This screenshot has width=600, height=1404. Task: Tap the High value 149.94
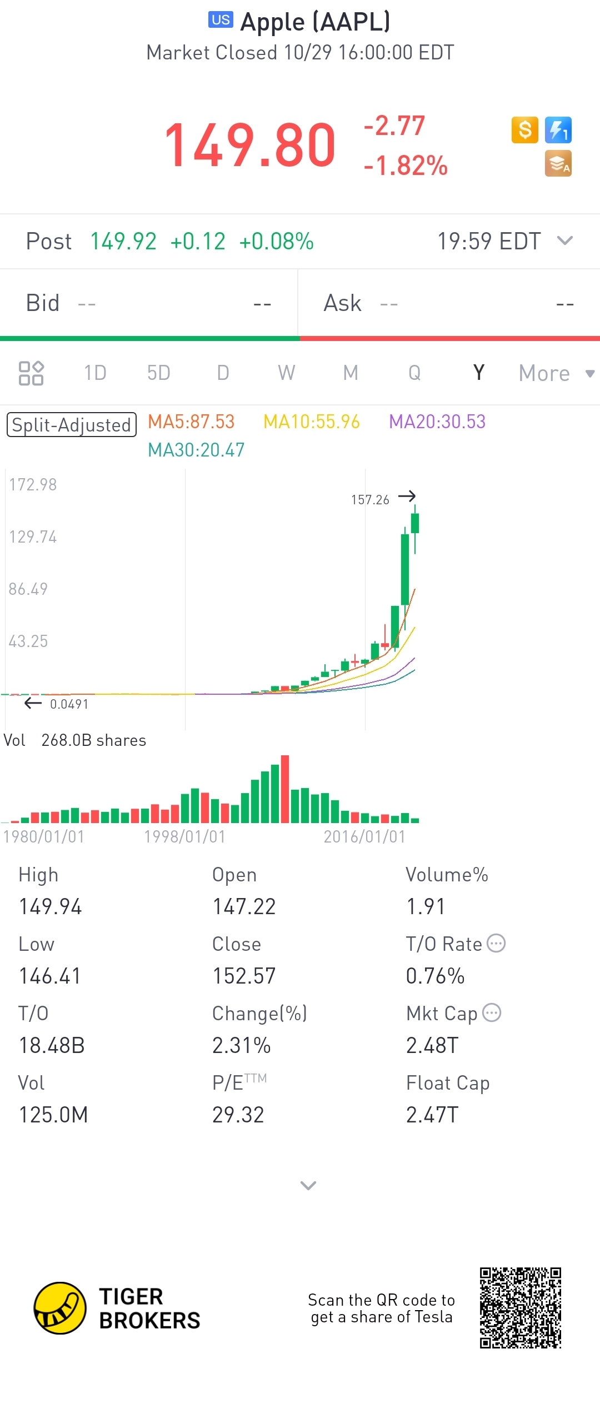[x=51, y=907]
